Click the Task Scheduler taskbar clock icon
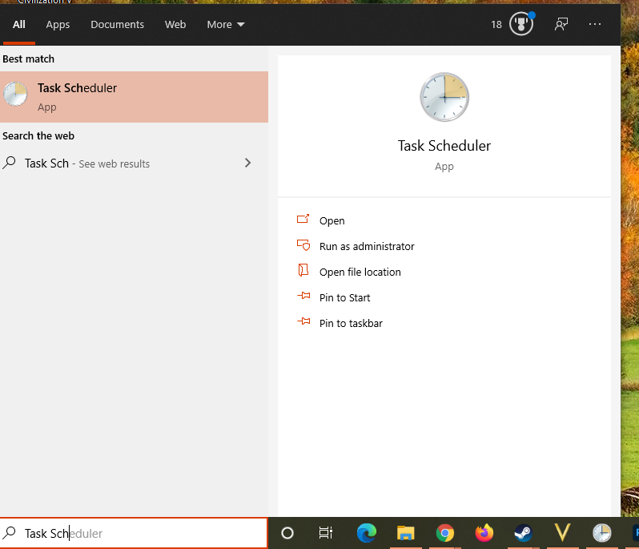Image resolution: width=639 pixels, height=549 pixels. tap(601, 533)
